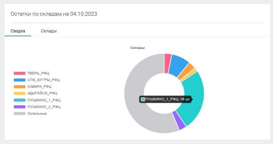Toggle the САМАРА_РФЦ legend label text
The image size is (273, 144).
click(x=39, y=86)
